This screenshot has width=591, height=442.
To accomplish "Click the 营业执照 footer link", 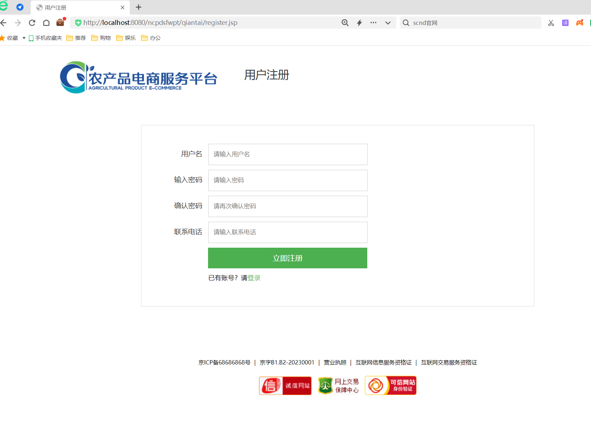I will (x=335, y=362).
